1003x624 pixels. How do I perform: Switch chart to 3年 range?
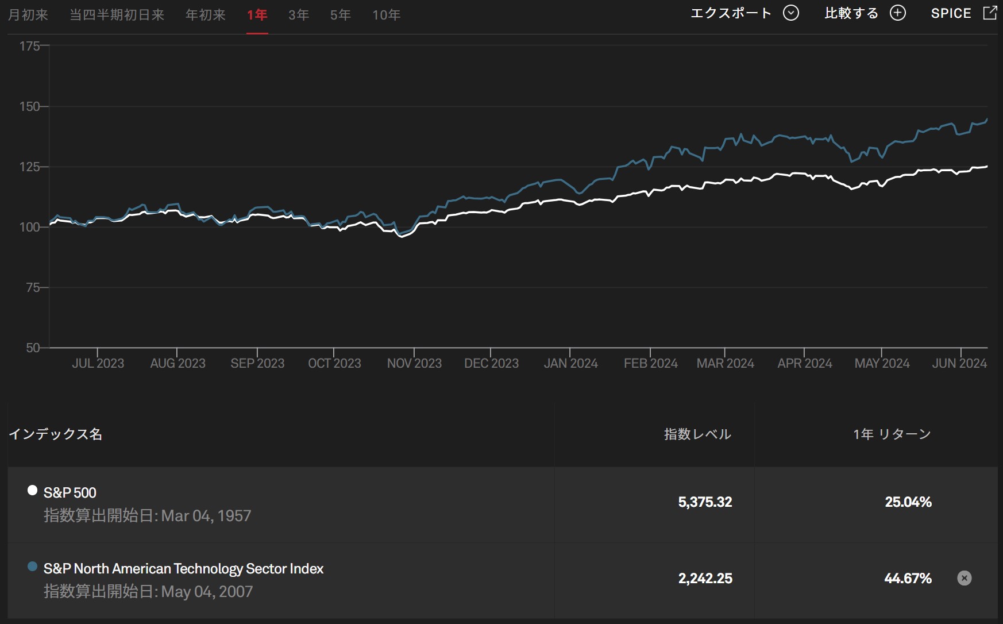point(299,15)
